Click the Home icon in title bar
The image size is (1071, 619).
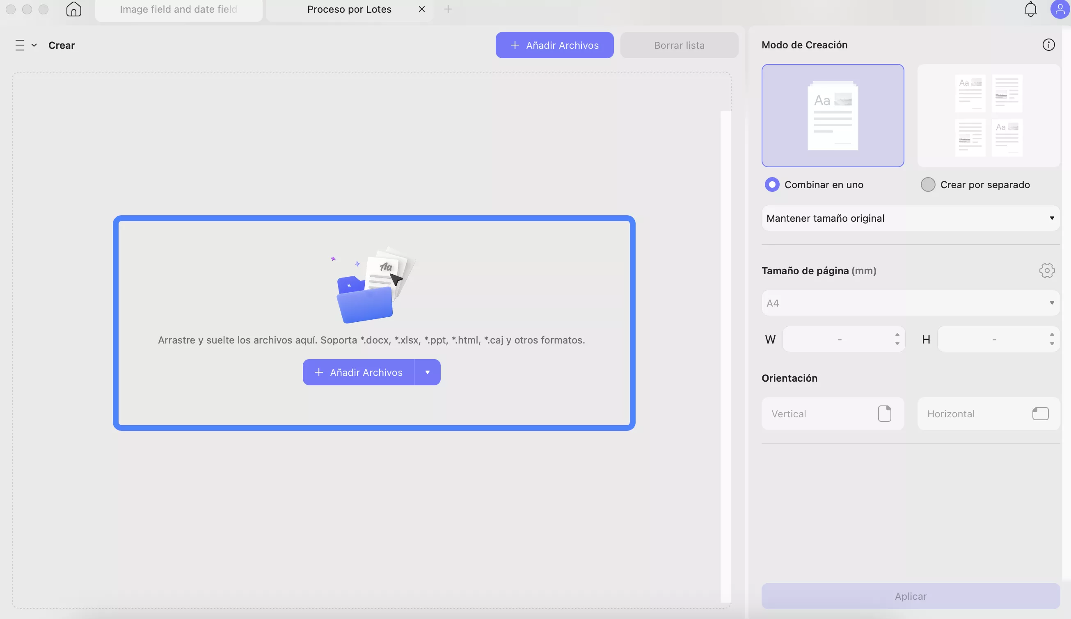coord(73,9)
